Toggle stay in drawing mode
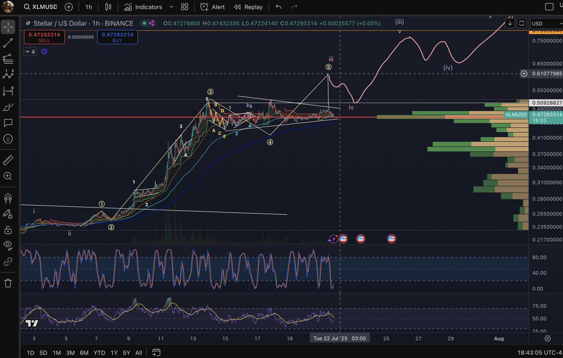 click(x=8, y=214)
